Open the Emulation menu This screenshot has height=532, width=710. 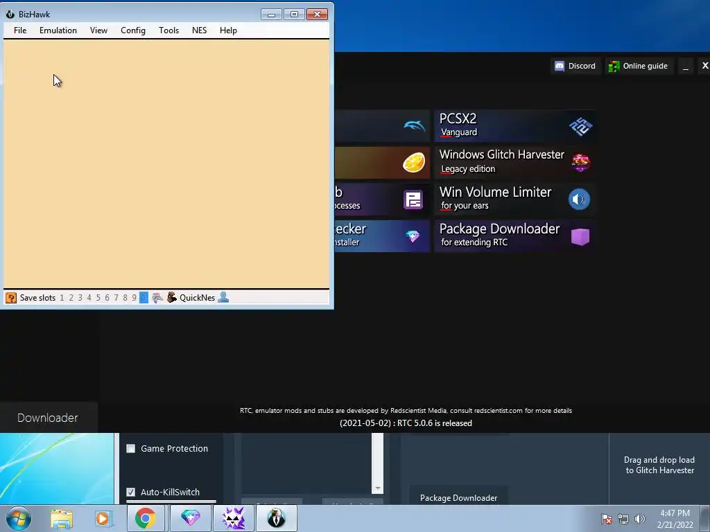(x=58, y=30)
